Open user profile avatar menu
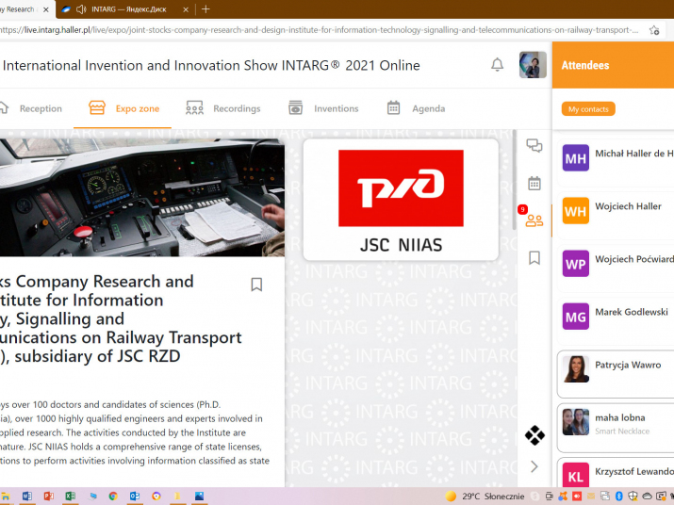 pyautogui.click(x=533, y=65)
